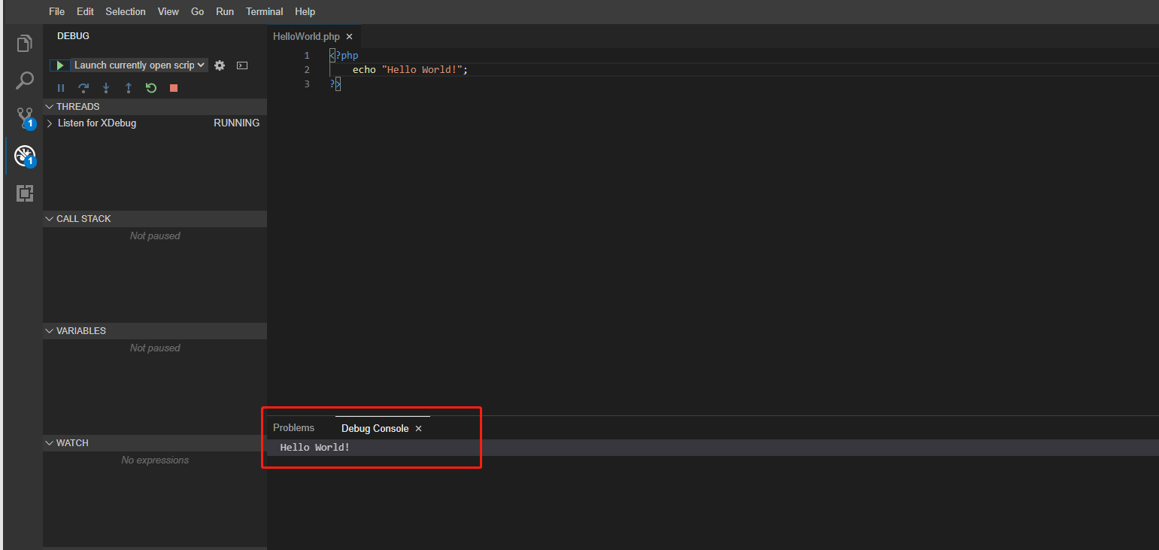The height and width of the screenshot is (550, 1159).
Task: Click line number 3 in gutter
Action: pos(307,84)
